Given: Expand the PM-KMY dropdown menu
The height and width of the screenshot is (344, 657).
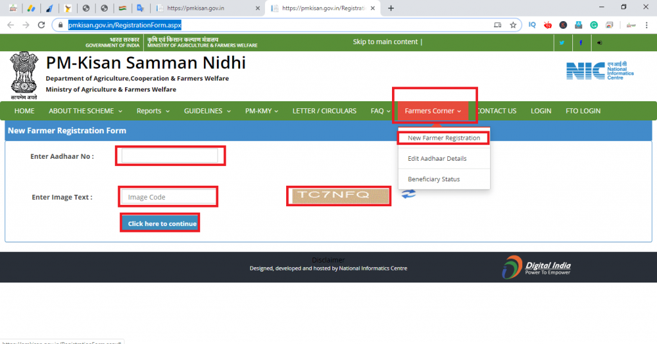Looking at the screenshot, I should click(262, 111).
